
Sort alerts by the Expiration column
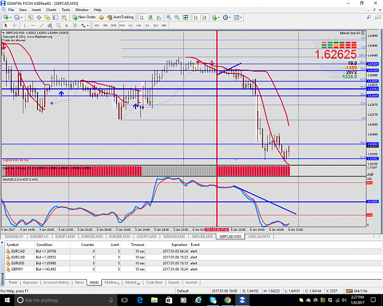(180, 245)
